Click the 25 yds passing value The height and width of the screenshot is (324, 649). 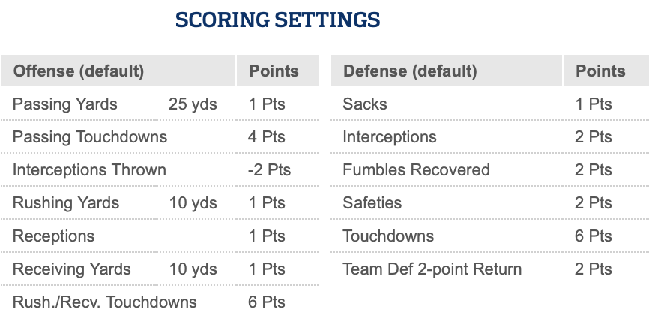pos(193,104)
